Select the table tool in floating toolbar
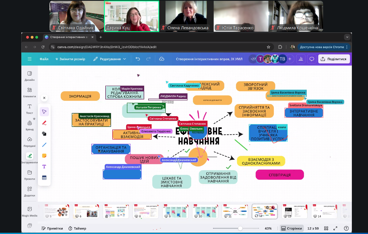 coord(44,178)
